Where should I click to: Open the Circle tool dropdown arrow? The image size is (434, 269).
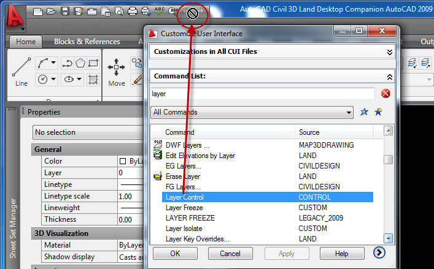53,79
